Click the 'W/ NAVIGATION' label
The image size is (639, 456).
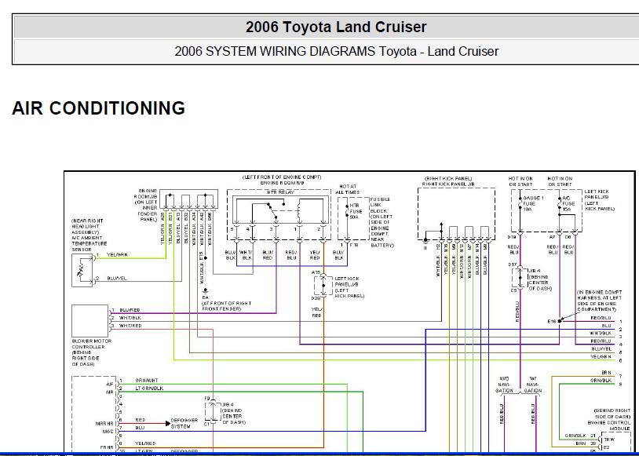click(x=533, y=385)
